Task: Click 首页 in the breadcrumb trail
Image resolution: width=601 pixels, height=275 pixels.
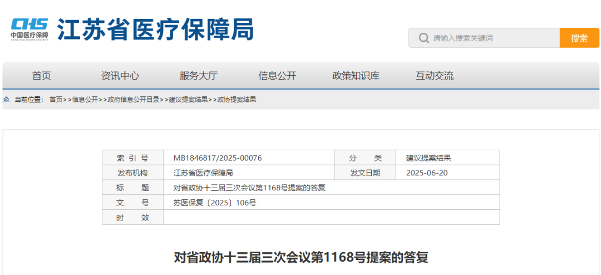Action: (x=56, y=100)
